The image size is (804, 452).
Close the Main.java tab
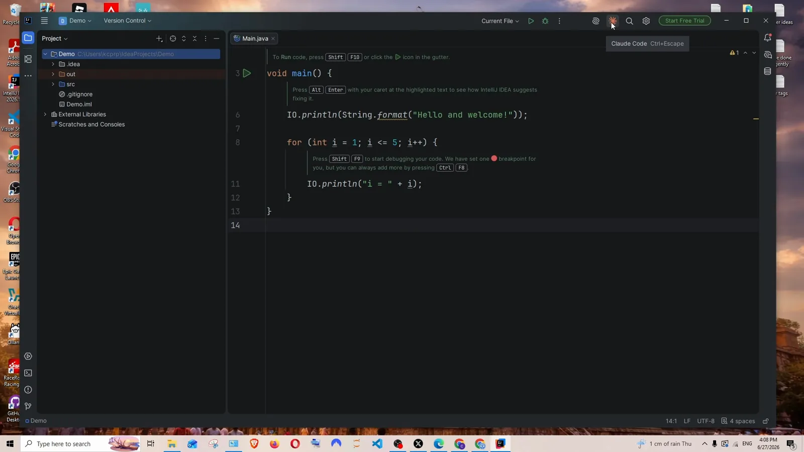tap(273, 38)
